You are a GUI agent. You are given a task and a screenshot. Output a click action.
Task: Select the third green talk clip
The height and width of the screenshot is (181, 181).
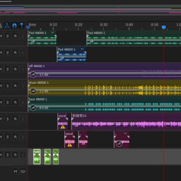pos(56,157)
